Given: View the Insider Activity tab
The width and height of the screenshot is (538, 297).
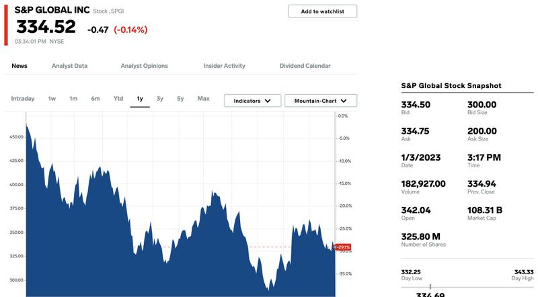Looking at the screenshot, I should click(x=225, y=66).
